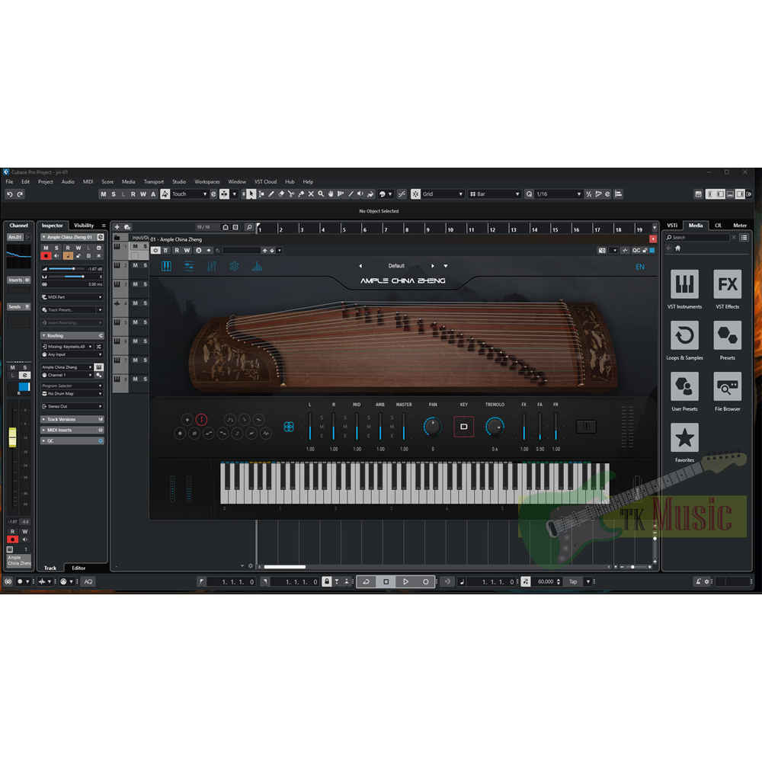This screenshot has width=762, height=762.
Task: Click the Home icon in Media rack
Action: click(678, 248)
